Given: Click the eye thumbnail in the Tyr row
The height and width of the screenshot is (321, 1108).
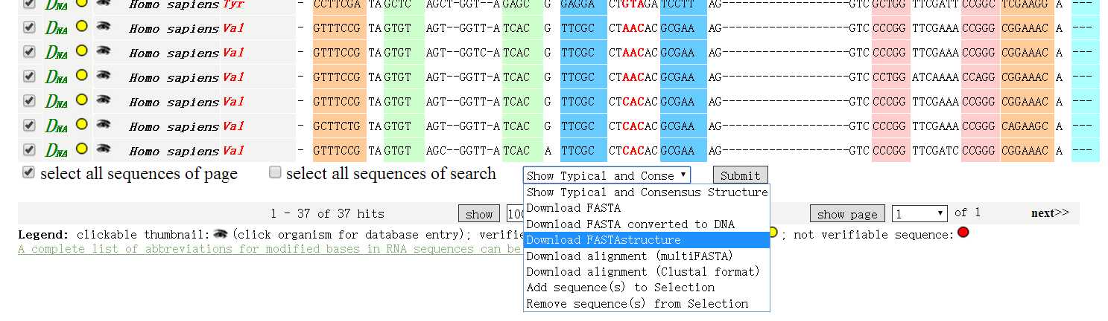Looking at the screenshot, I should pyautogui.click(x=104, y=3).
